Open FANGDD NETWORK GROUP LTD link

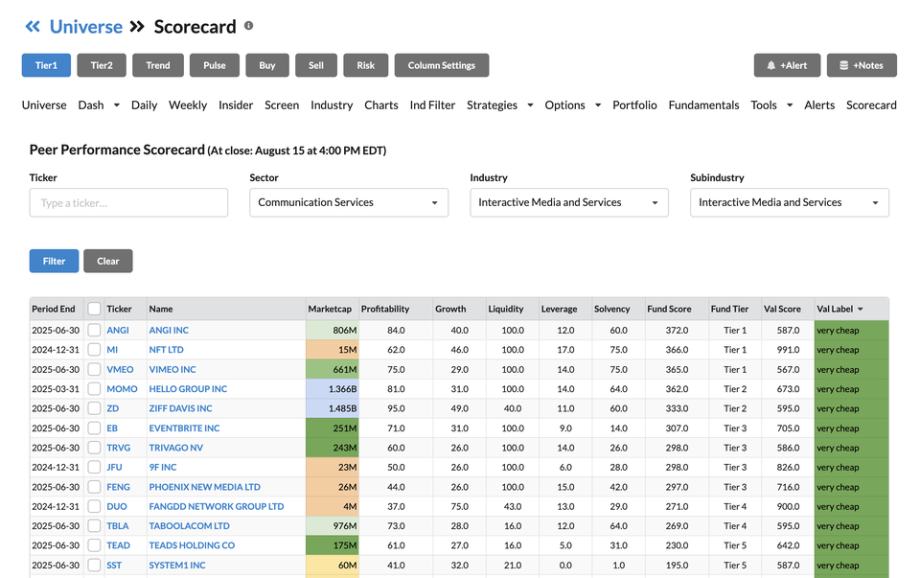(x=217, y=506)
